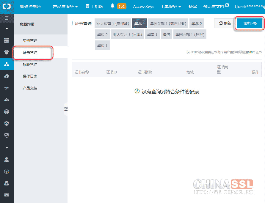Image resolution: width=265 pixels, height=203 pixels.
Task: Collapse the left navigation panel handle
Action: pos(66,109)
